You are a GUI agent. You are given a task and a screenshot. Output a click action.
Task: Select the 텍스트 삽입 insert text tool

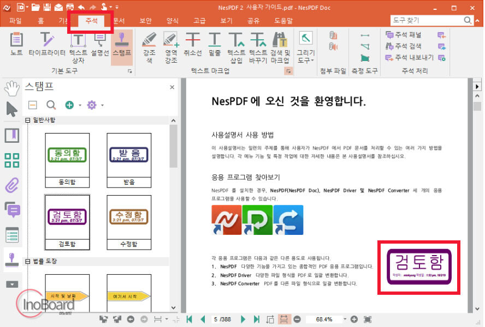pyautogui.click(x=236, y=48)
